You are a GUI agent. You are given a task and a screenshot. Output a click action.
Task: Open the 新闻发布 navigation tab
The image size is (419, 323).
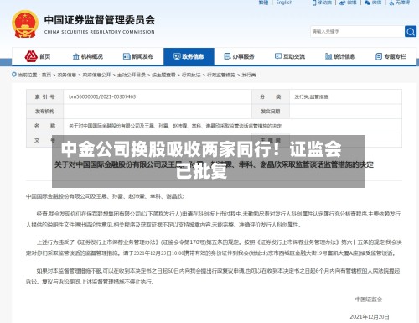click(138, 56)
